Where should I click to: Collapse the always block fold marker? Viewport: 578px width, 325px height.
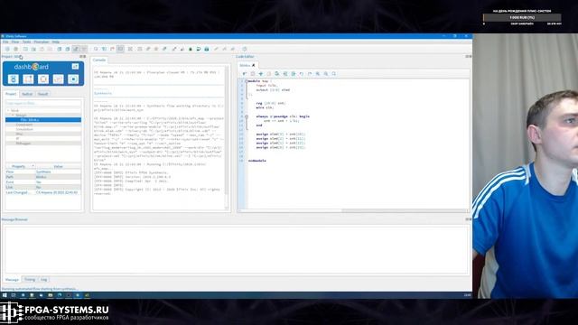coord(247,116)
